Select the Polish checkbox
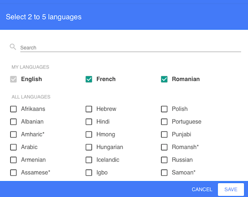 pos(164,109)
